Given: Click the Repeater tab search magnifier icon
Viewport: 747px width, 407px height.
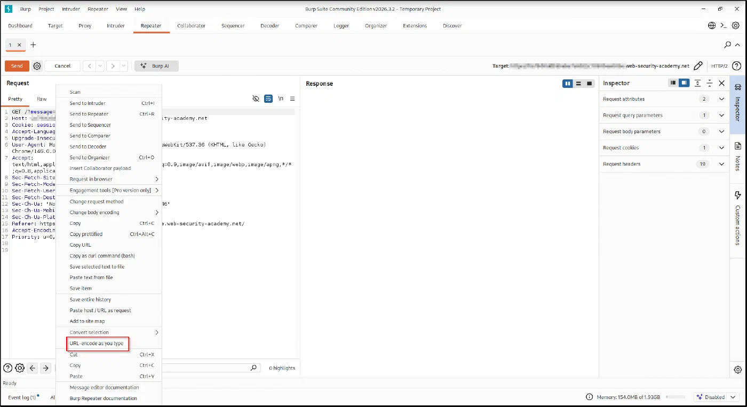Looking at the screenshot, I should pyautogui.click(x=728, y=45).
